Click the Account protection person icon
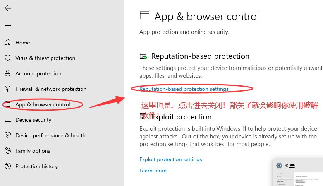This screenshot has height=186, width=323. click(x=8, y=73)
